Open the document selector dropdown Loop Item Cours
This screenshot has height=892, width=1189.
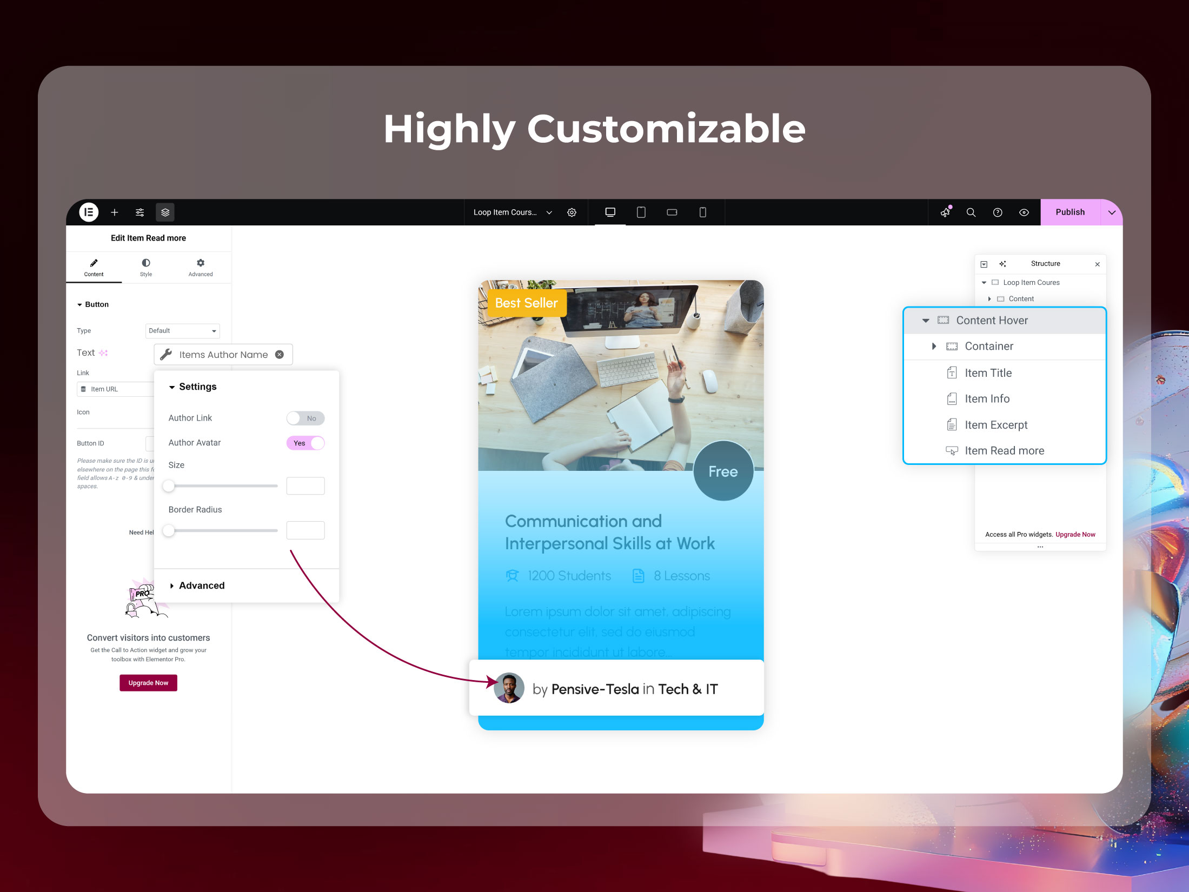tap(512, 212)
